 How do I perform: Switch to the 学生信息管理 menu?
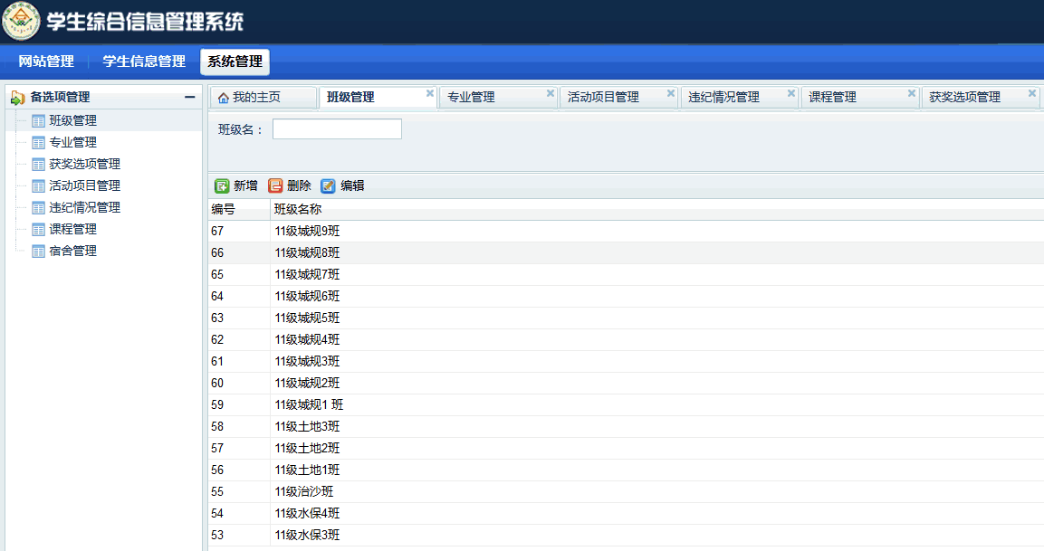click(144, 62)
